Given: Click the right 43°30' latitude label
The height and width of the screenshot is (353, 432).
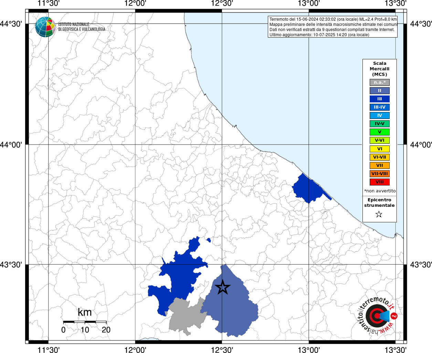Looking at the screenshot, I should 421,265.
